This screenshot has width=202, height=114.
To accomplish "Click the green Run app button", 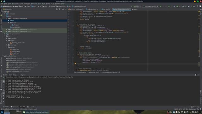I will (161, 6).
